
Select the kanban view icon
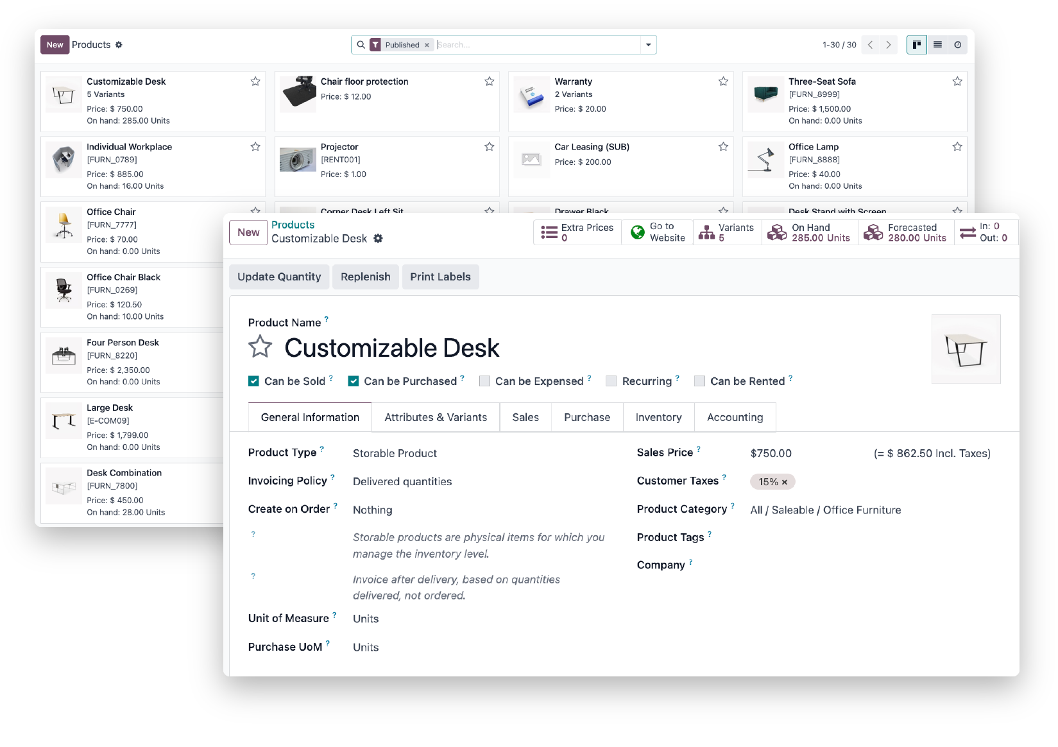coord(916,45)
